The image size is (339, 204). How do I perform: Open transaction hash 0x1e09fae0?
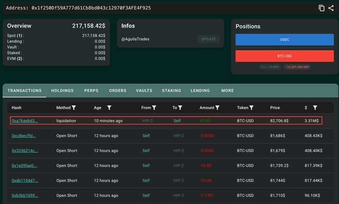coord(24,166)
